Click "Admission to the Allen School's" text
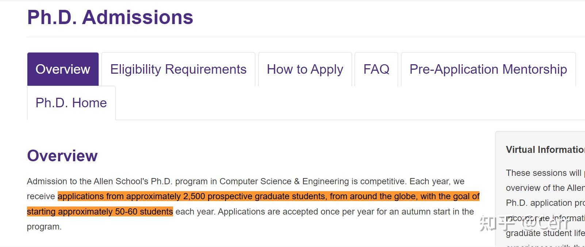The height and width of the screenshot is (247, 585). (88, 181)
